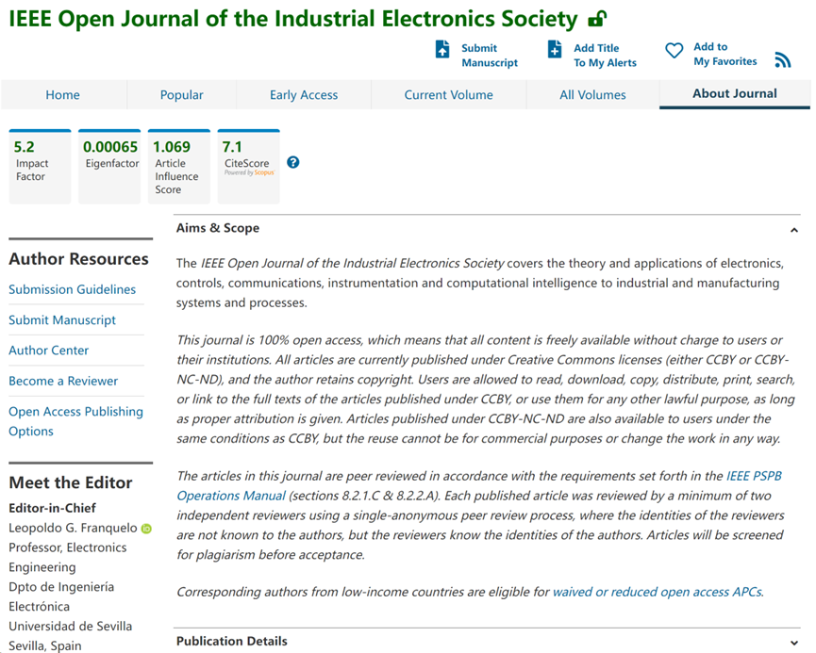Follow the waived or reduced open access APCs link
This screenshot has height=653, width=816.
(x=657, y=592)
